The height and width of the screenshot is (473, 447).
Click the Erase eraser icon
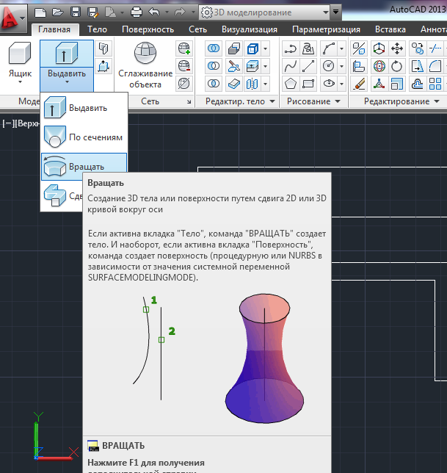pyautogui.click(x=359, y=84)
